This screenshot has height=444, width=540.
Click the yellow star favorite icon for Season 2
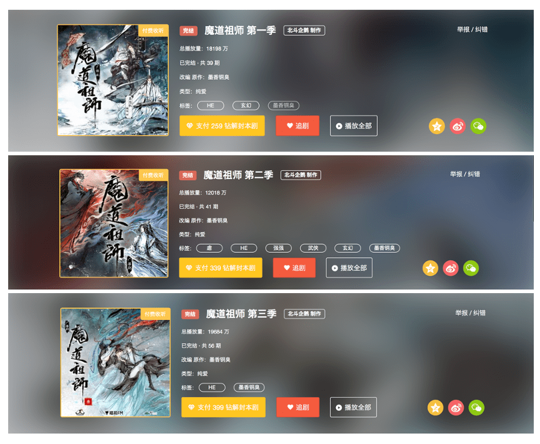tap(430, 268)
